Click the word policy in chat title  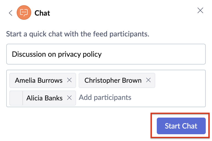[x=92, y=54]
